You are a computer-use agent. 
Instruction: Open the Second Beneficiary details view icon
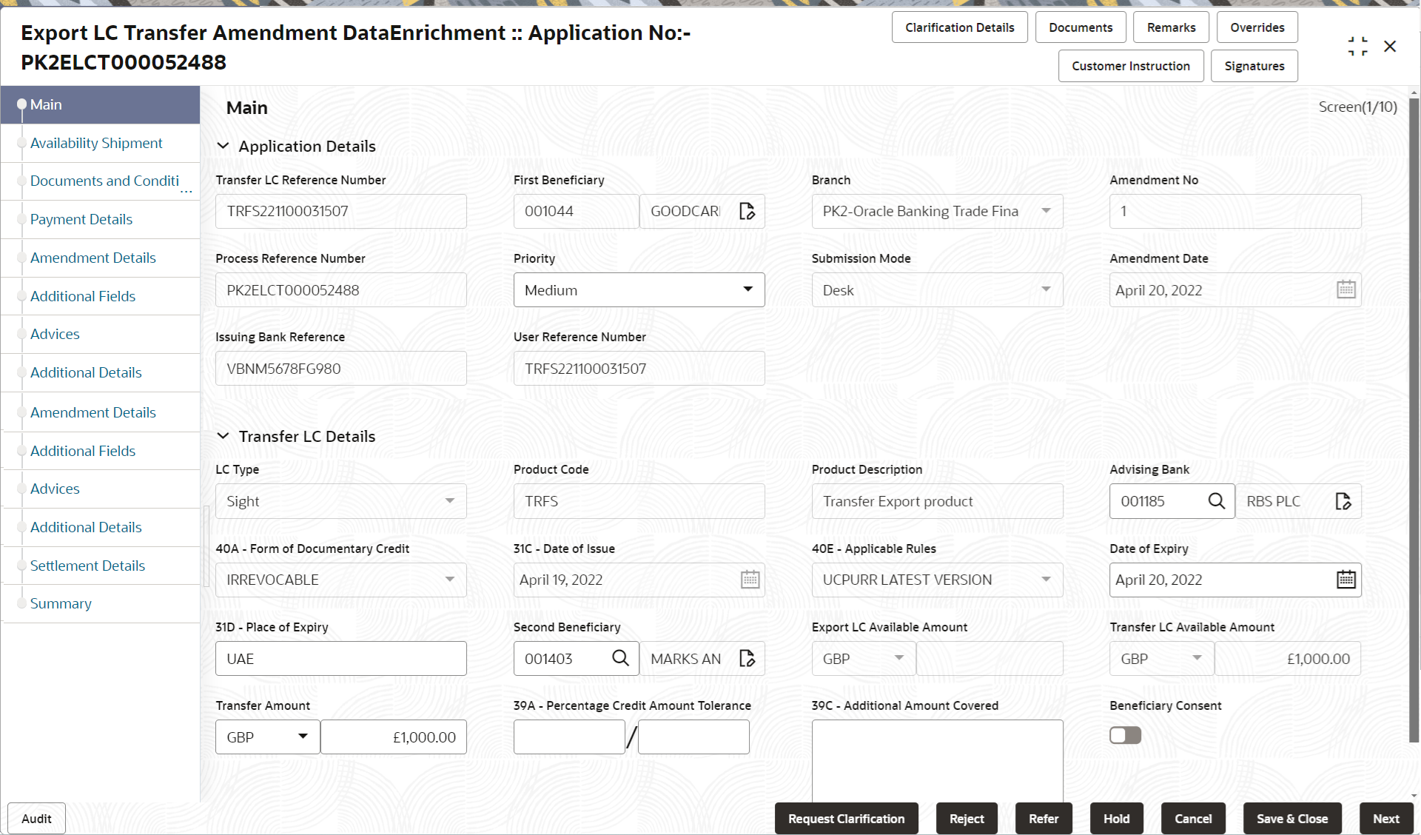748,658
